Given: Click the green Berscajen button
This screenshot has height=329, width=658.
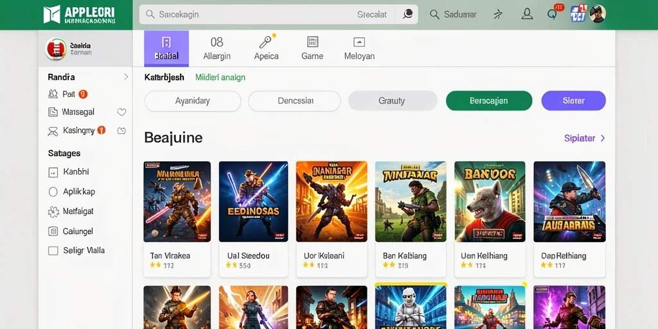Looking at the screenshot, I should coord(489,101).
